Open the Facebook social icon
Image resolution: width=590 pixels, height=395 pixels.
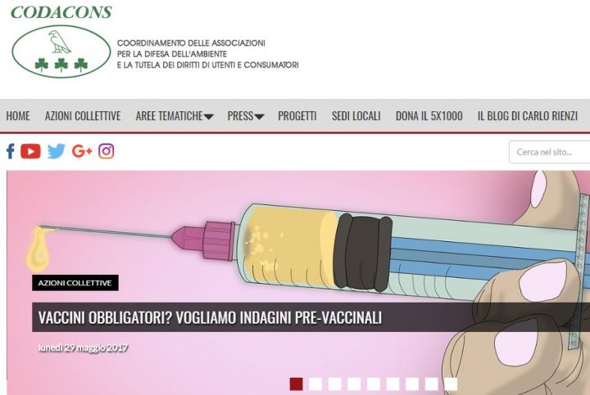[11, 151]
